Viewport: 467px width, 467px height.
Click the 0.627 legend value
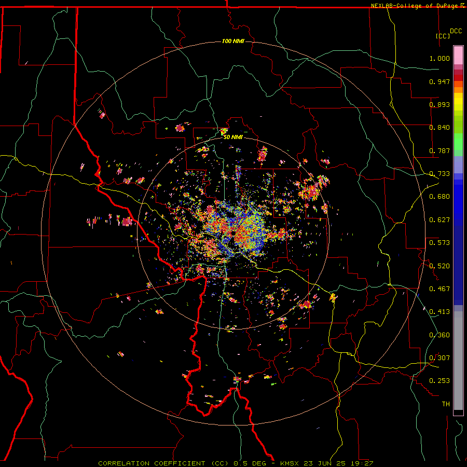439,220
